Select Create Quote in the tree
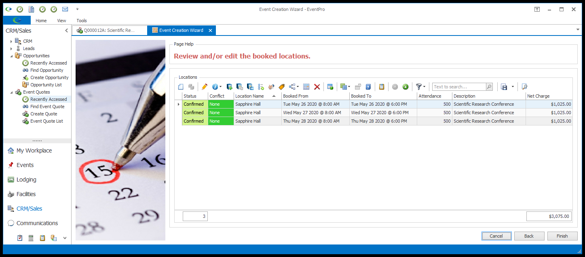Viewport: 585px width, 257px height. click(44, 114)
